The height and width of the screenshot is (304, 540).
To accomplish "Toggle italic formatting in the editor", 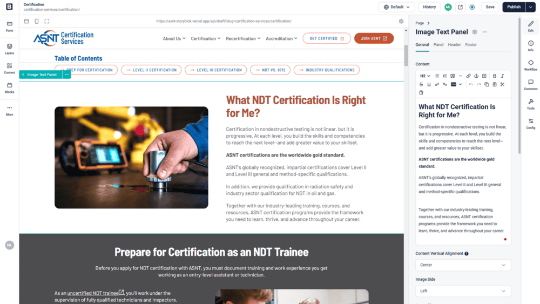I will pos(502,76).
